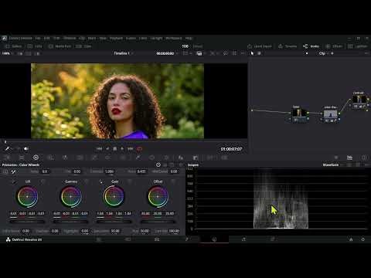Open the Camera Raw palette icon
The image size is (371, 278).
(8, 158)
